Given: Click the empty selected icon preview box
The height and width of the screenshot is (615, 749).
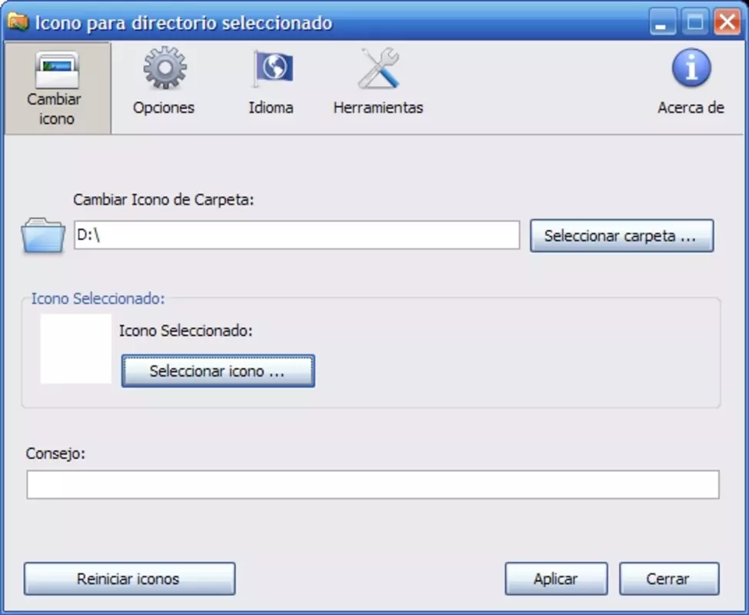Looking at the screenshot, I should [x=76, y=348].
